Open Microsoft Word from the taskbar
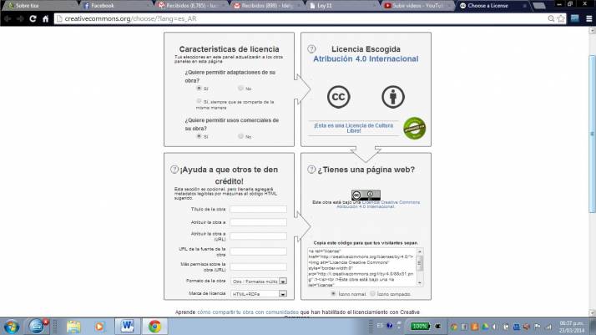The height and width of the screenshot is (335, 596). click(x=128, y=327)
